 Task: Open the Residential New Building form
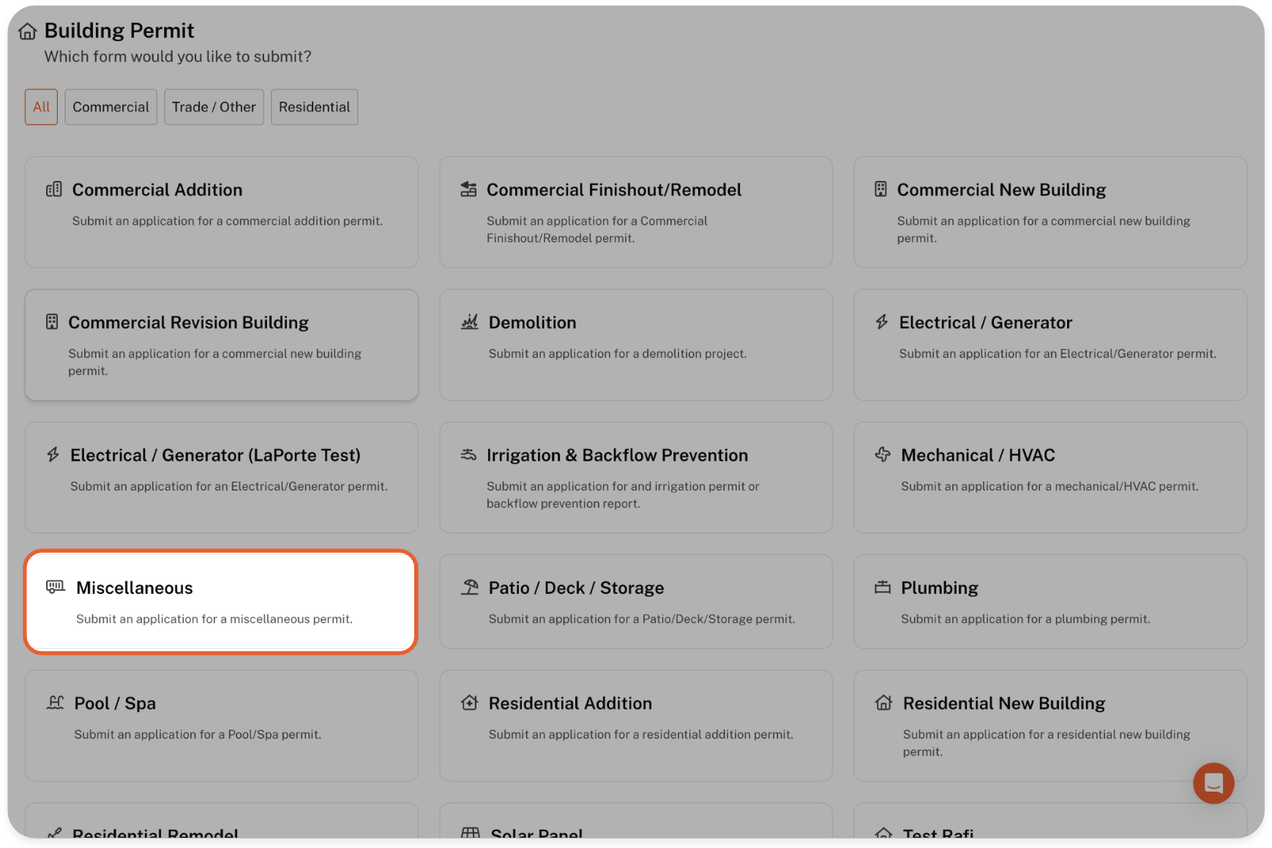(1050, 725)
